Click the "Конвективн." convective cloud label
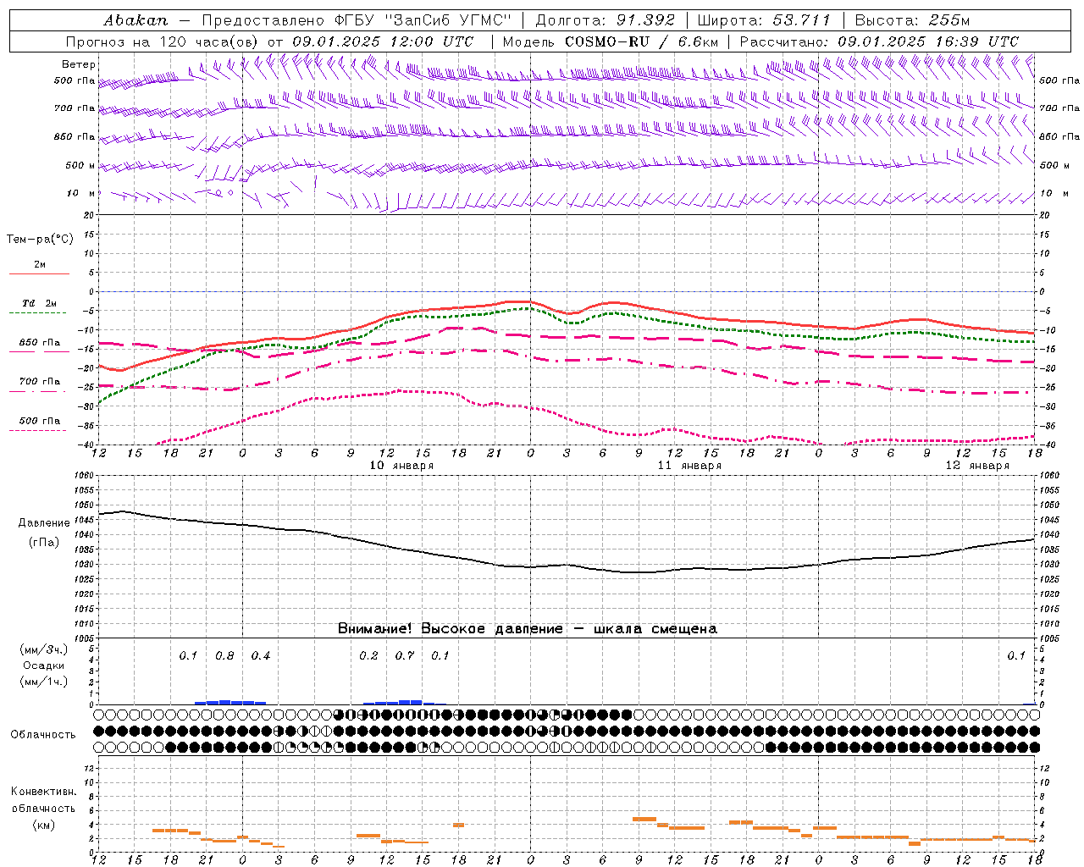Viewport: 1084px width, 867px height. pos(44,792)
